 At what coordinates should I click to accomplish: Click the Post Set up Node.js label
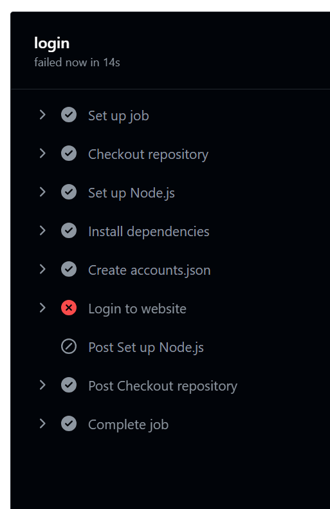click(x=146, y=347)
